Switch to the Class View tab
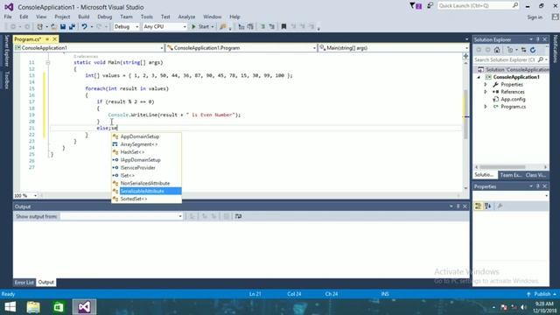 pos(535,175)
